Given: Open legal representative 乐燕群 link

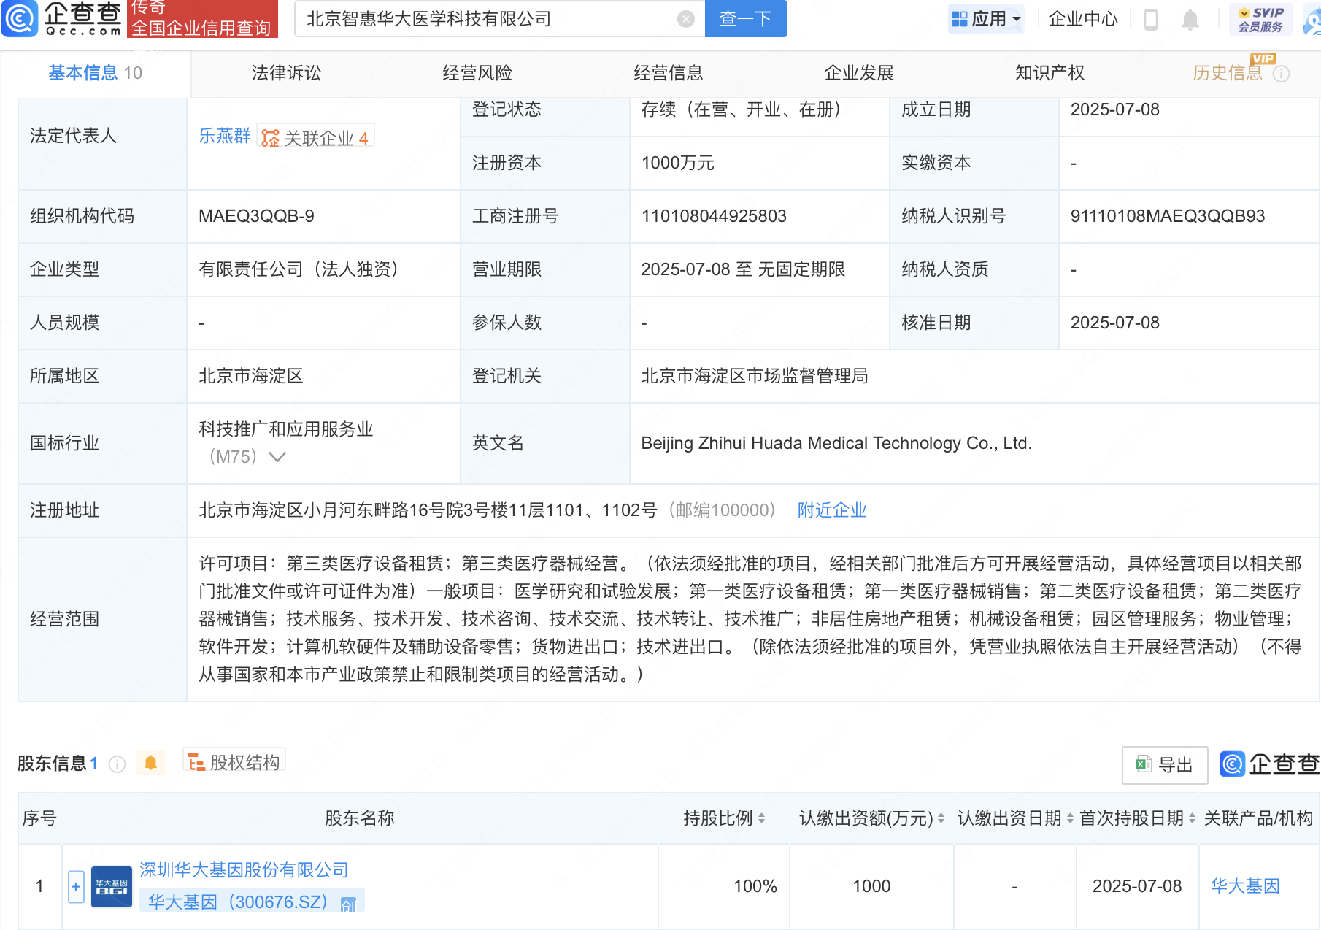Looking at the screenshot, I should pos(224,136).
